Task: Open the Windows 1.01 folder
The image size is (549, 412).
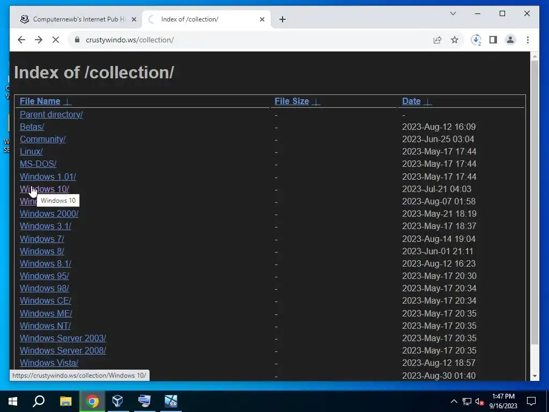Action: 48,176
